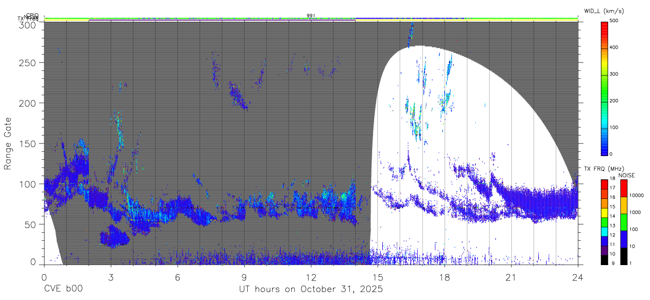
Task: Click the '400' tick on WID colorbar
Action: coord(615,48)
